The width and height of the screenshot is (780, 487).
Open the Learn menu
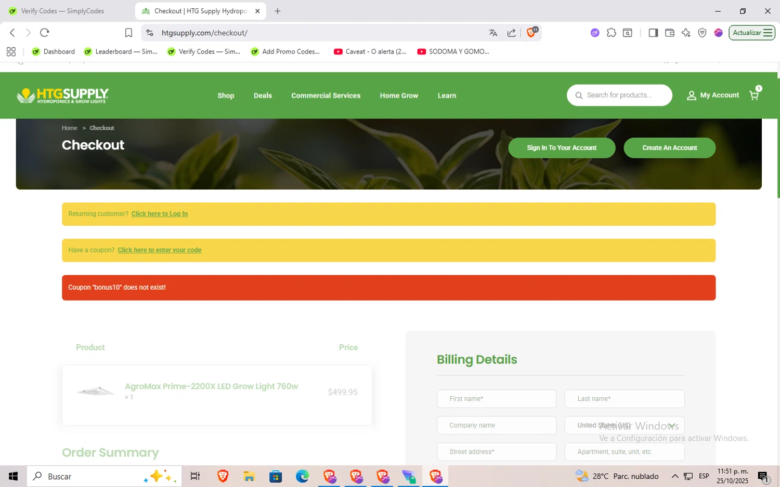tap(447, 96)
